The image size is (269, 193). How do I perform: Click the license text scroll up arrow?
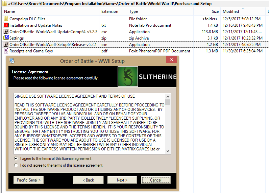pos(168,97)
